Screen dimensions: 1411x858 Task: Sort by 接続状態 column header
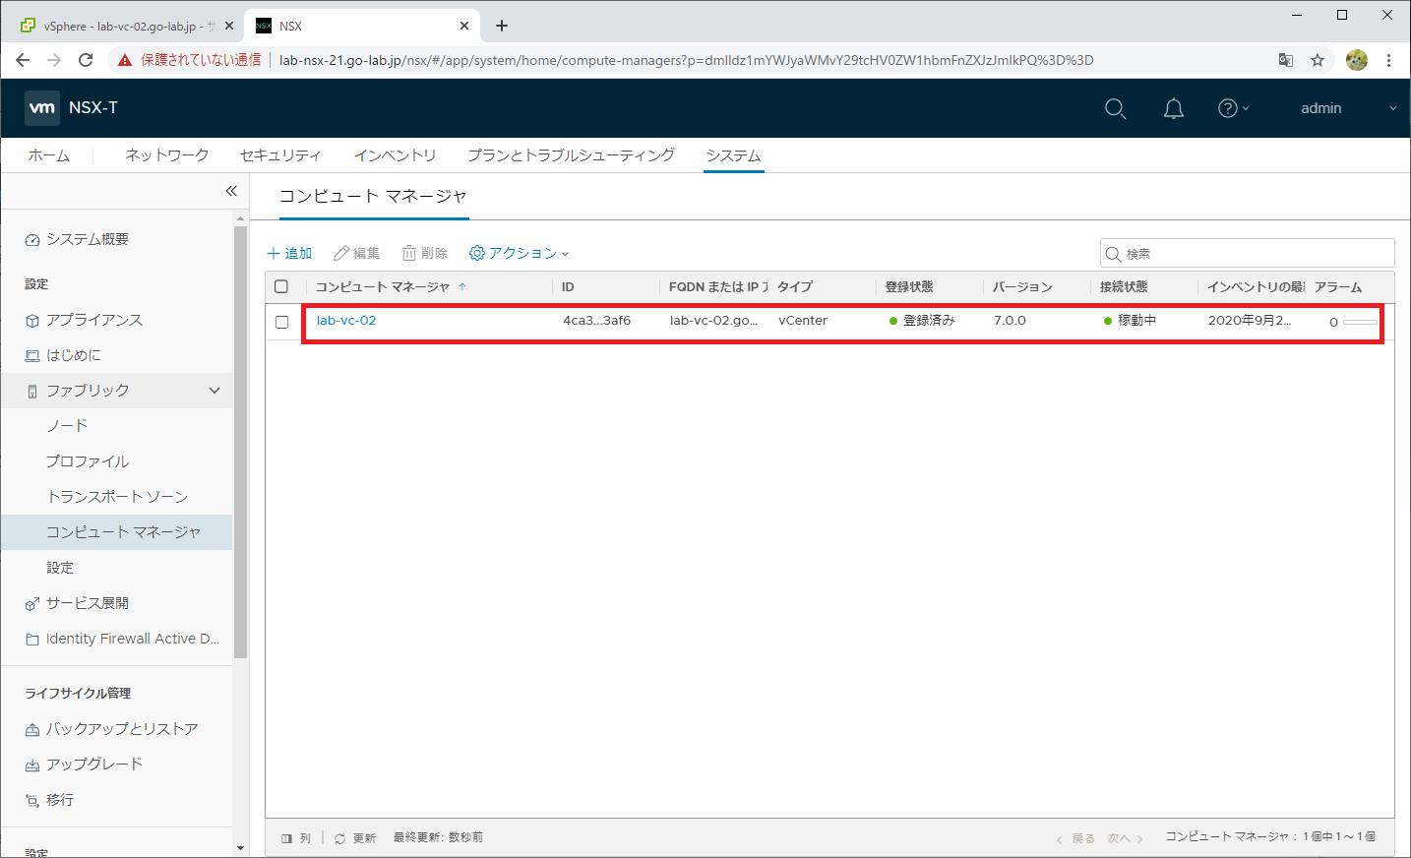pos(1124,287)
